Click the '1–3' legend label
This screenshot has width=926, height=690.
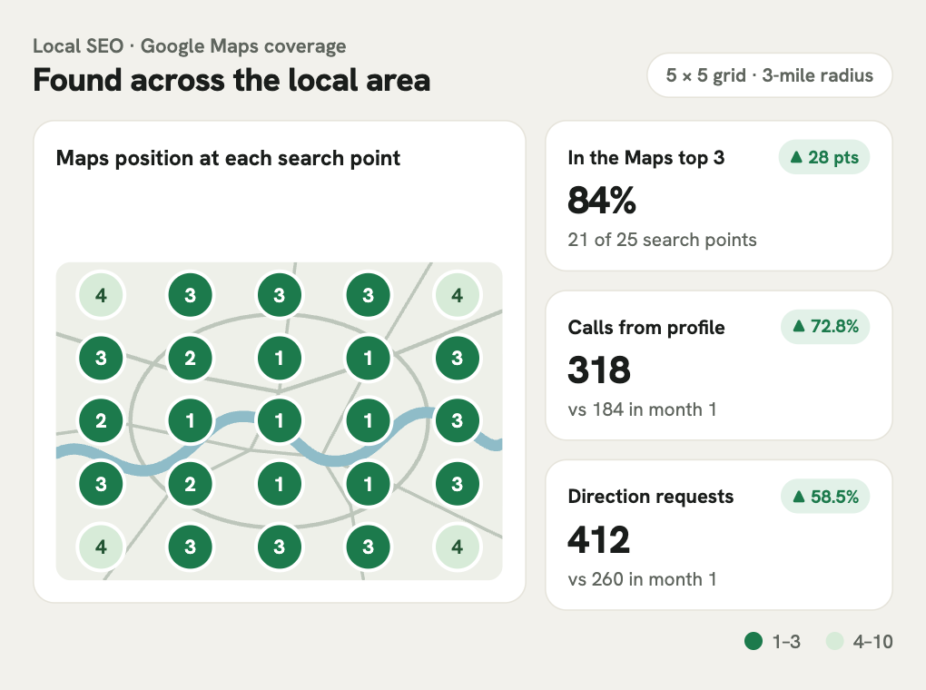click(x=786, y=642)
